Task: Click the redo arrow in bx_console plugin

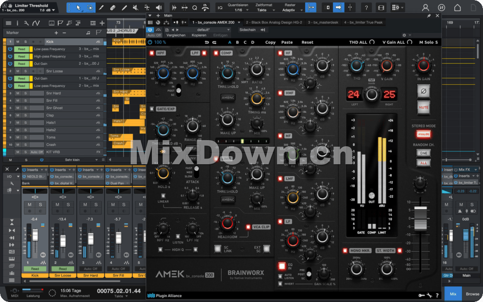Action: pos(215,42)
